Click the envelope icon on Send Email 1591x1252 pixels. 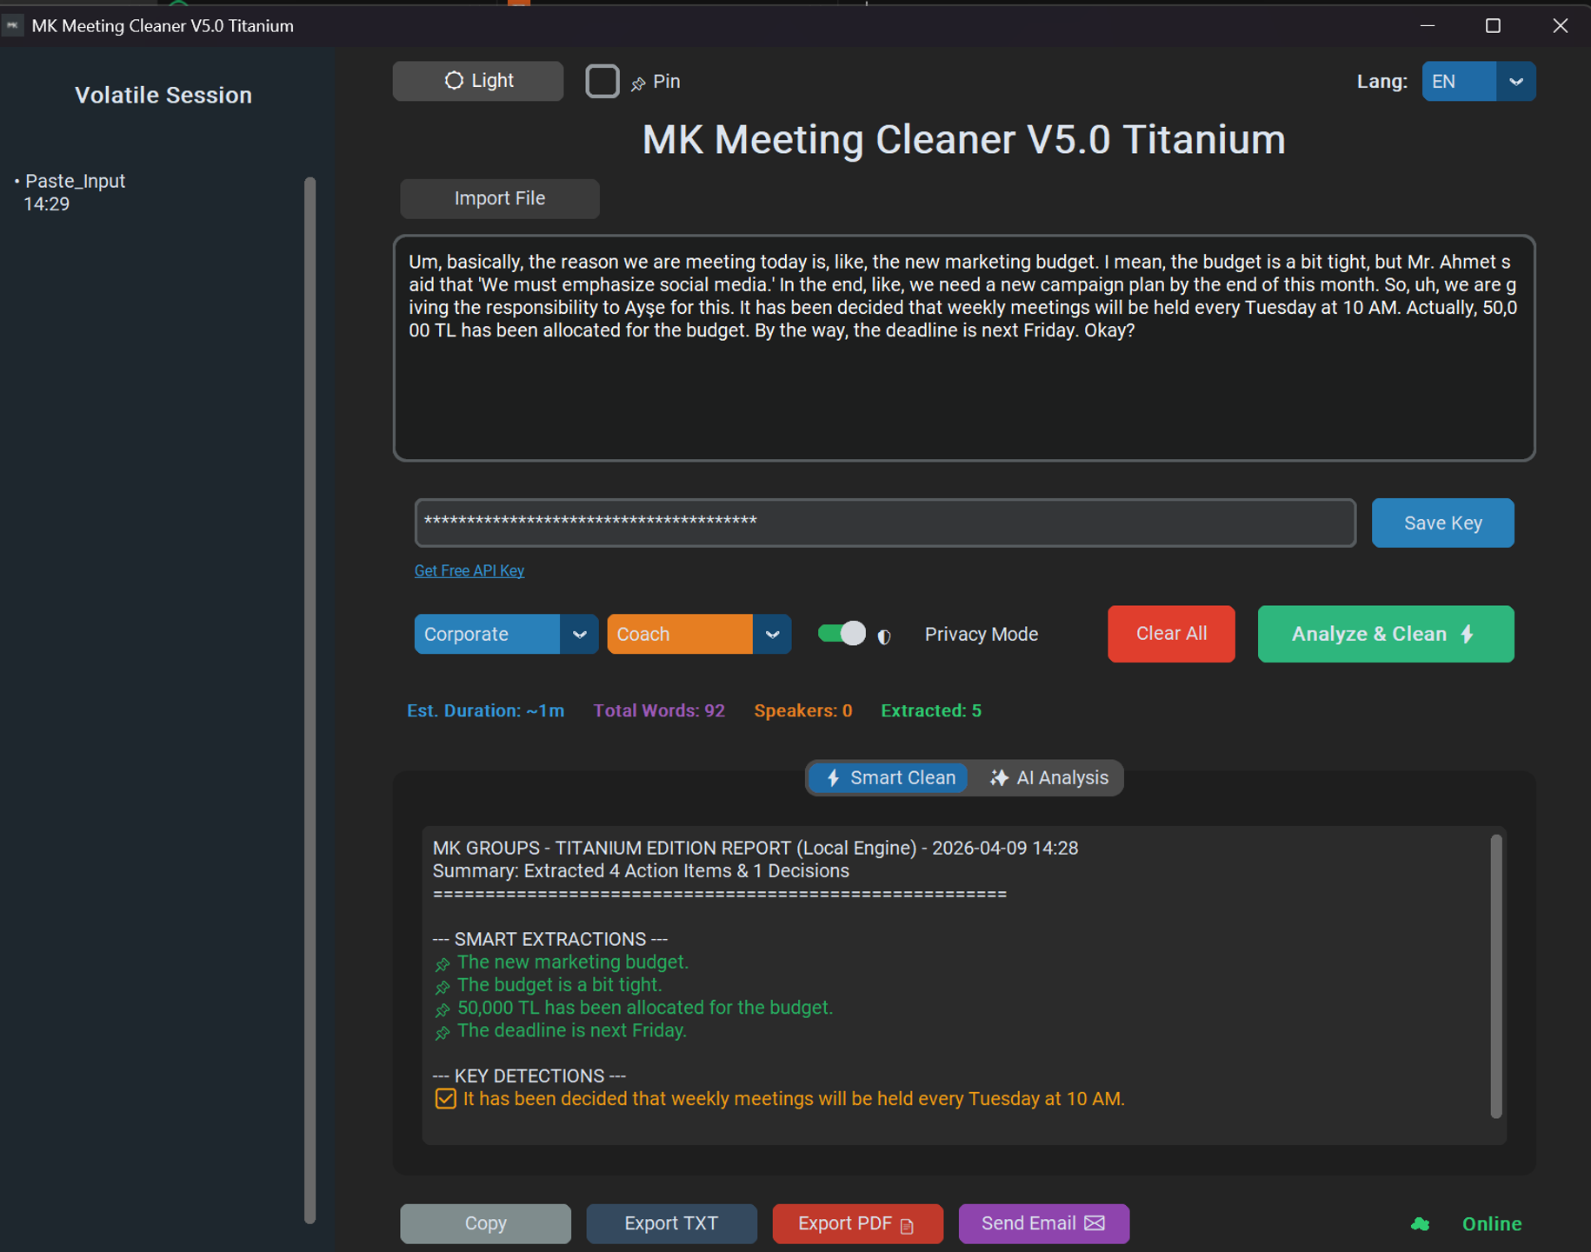click(1095, 1223)
